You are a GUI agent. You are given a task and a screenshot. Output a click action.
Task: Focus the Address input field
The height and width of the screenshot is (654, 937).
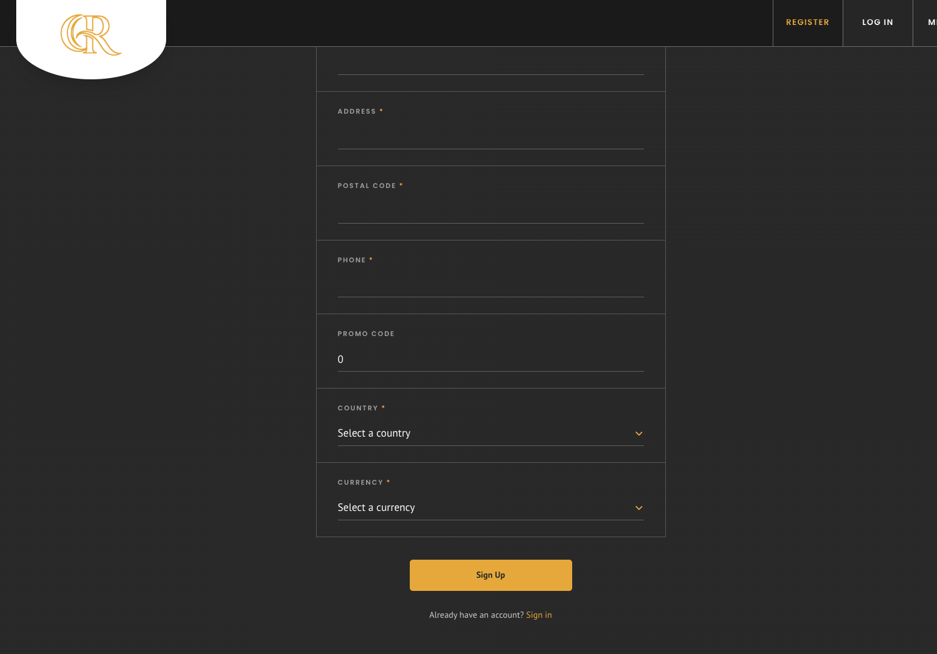pyautogui.click(x=490, y=137)
